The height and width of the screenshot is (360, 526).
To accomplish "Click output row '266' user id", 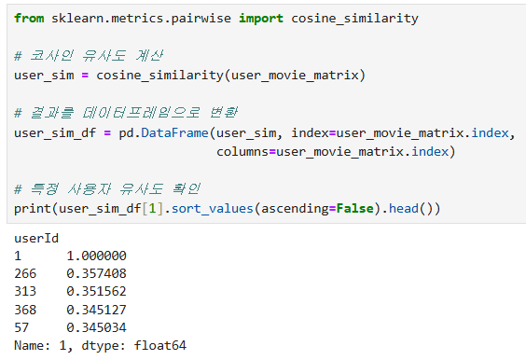I will coord(25,274).
